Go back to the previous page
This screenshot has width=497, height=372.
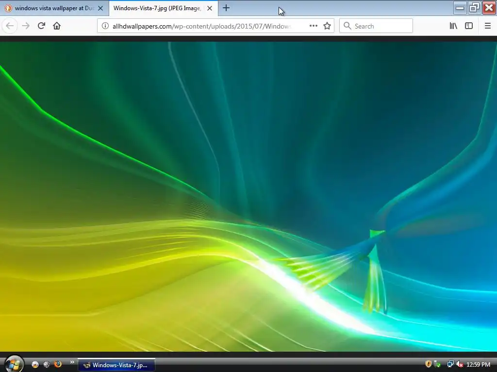pyautogui.click(x=10, y=26)
